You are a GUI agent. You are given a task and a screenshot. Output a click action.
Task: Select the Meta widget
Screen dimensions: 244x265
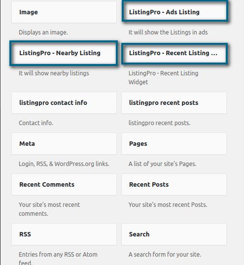click(x=64, y=144)
